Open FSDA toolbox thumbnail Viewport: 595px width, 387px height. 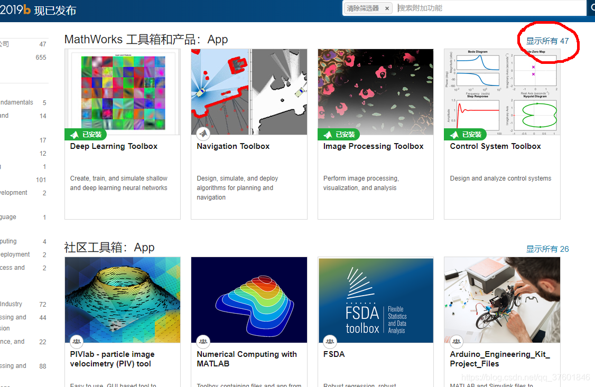click(376, 300)
